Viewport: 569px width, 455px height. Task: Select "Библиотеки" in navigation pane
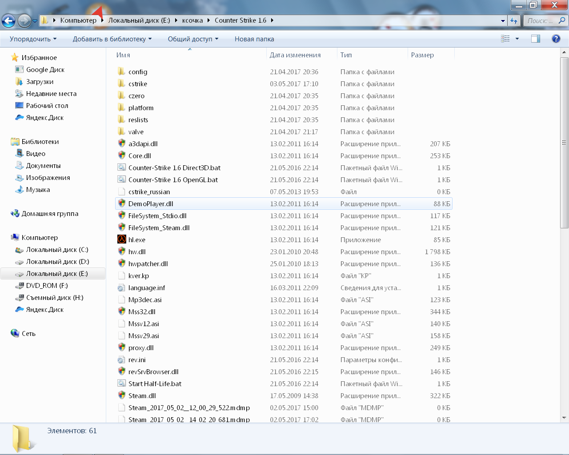40,142
